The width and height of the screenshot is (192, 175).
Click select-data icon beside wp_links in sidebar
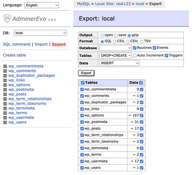[5, 80]
